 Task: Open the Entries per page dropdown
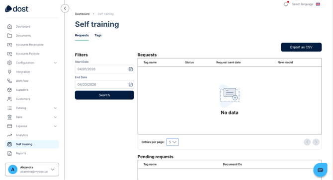tap(172, 142)
